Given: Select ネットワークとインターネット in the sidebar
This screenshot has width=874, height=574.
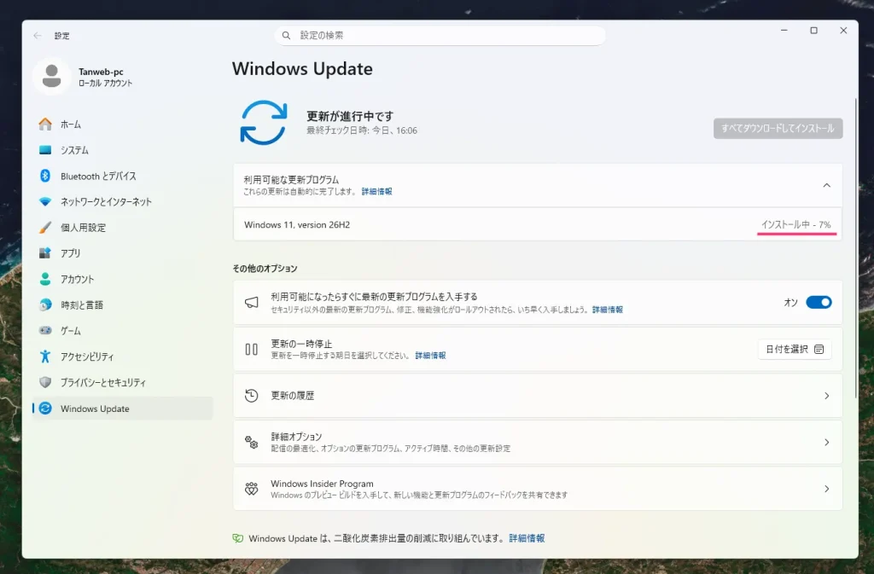Looking at the screenshot, I should coord(123,201).
